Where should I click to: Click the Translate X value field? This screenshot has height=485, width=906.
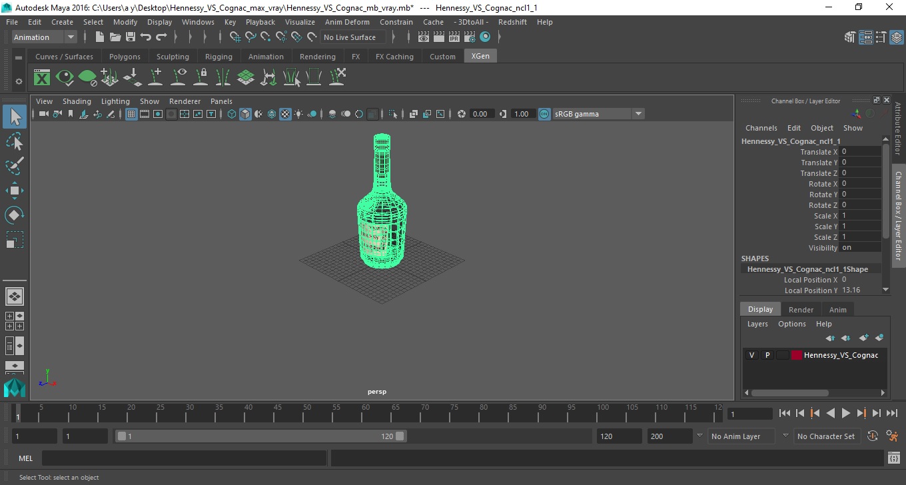click(860, 152)
